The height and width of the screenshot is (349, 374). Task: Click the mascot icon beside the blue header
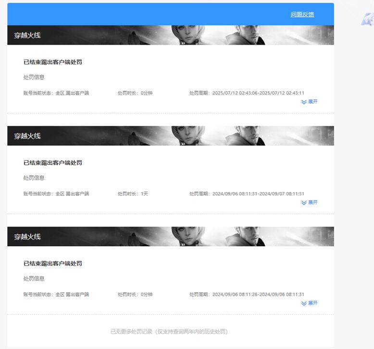(368, 19)
